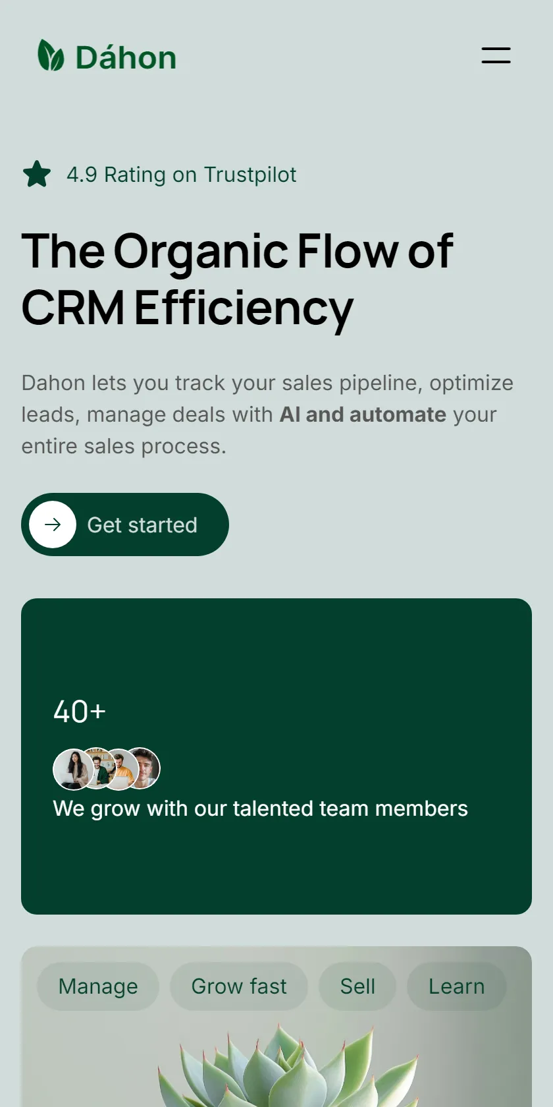Viewport: 553px width, 1107px height.
Task: Click the Dáhon leaf logo icon
Action: point(51,55)
